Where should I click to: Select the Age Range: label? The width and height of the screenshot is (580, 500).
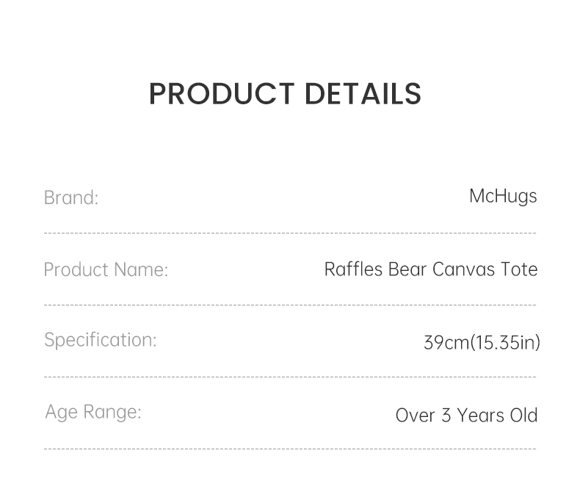coord(93,412)
